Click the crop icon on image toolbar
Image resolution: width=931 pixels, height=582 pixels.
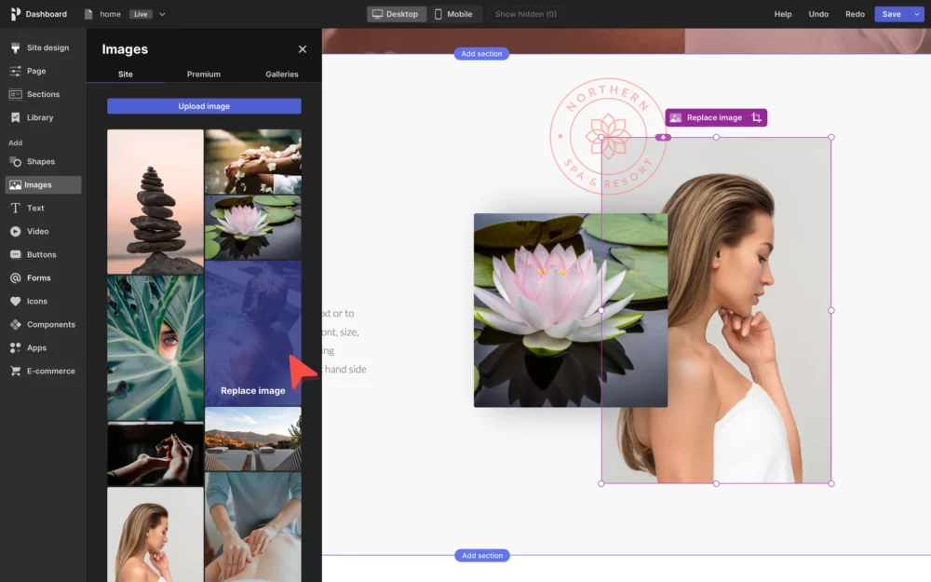click(x=756, y=118)
